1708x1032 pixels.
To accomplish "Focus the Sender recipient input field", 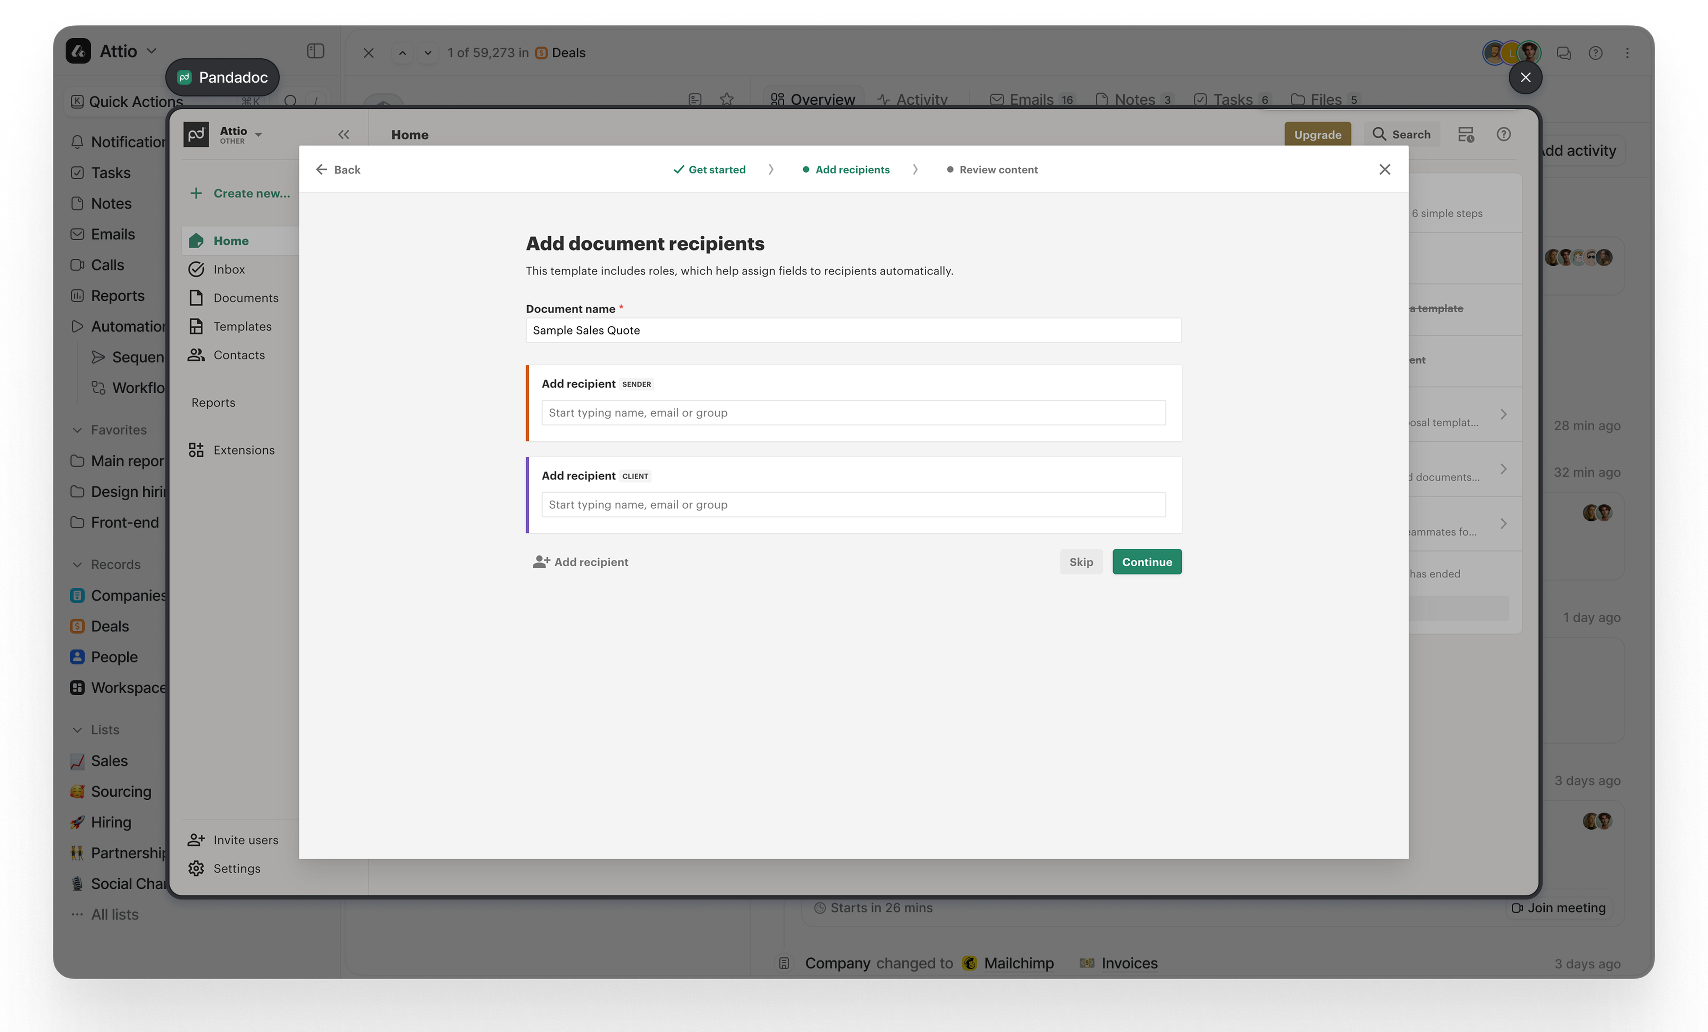I will [853, 413].
